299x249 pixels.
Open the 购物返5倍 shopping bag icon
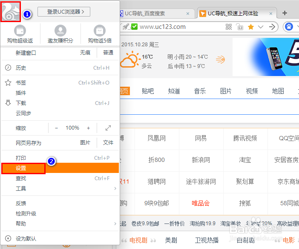point(100,31)
